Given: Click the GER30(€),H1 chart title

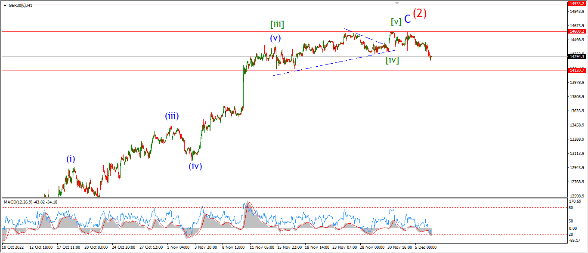Looking at the screenshot, I should tap(21, 6).
